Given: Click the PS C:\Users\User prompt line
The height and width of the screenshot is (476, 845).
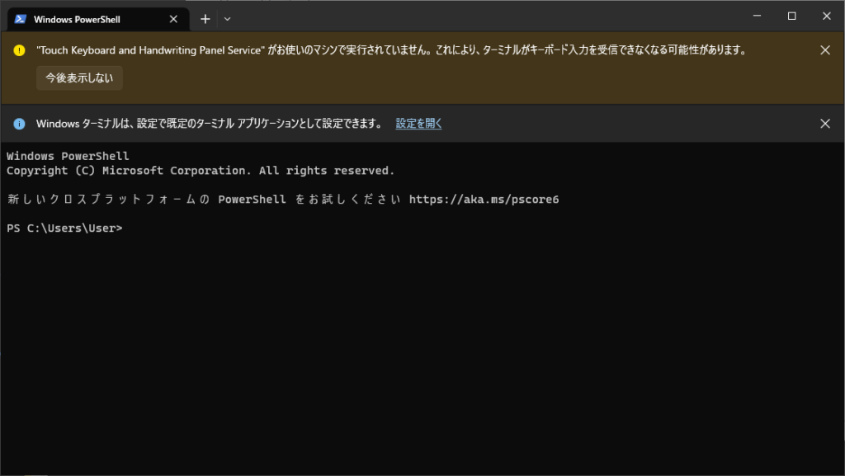Looking at the screenshot, I should click(x=64, y=228).
